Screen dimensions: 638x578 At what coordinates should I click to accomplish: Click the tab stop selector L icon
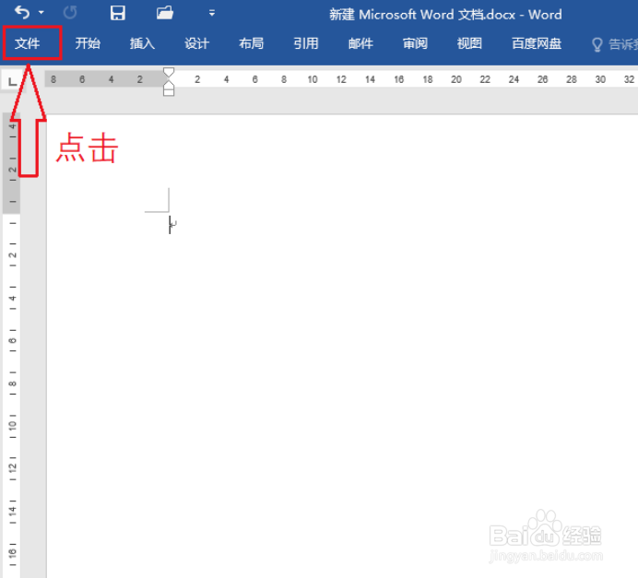(13, 81)
